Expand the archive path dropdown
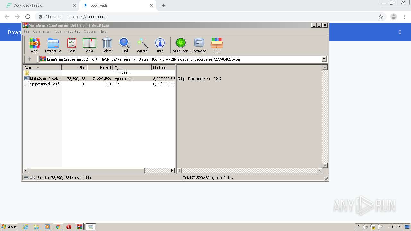 pos(324,59)
